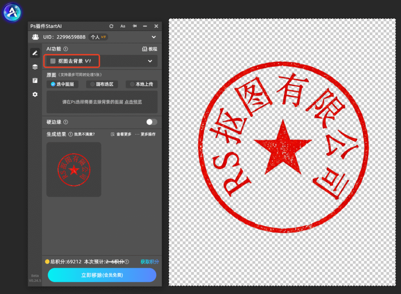Image resolution: width=401 pixels, height=294 pixels.
Task: Click the 个人 V3 membership badge
Action: click(98, 37)
